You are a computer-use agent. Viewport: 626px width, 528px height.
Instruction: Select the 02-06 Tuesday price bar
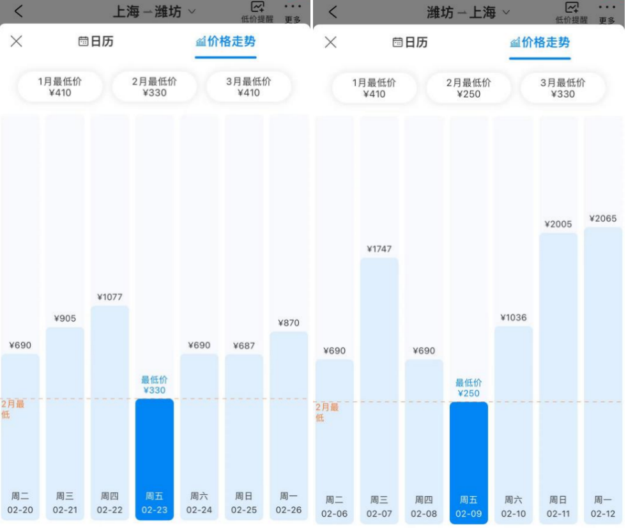(x=335, y=441)
